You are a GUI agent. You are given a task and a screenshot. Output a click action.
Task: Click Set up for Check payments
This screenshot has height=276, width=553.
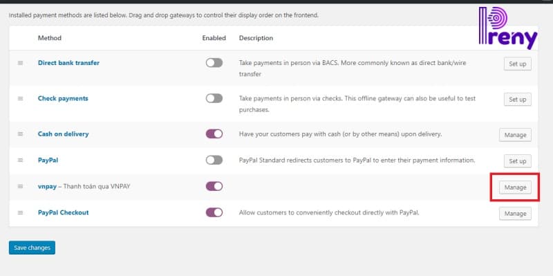pos(517,100)
